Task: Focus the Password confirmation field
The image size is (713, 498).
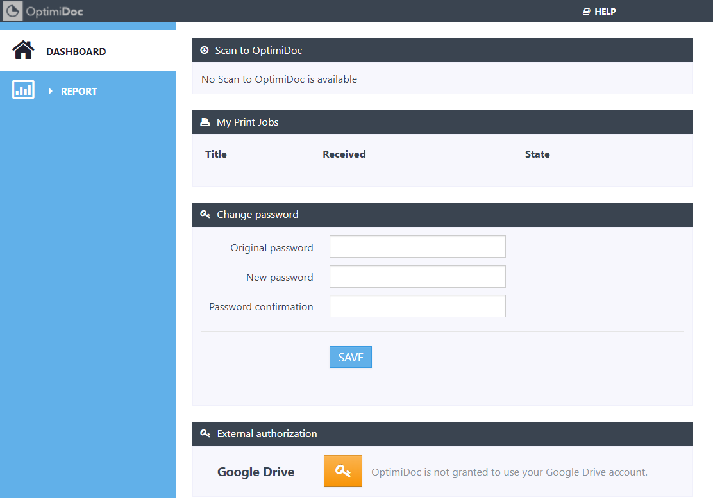Action: click(417, 306)
